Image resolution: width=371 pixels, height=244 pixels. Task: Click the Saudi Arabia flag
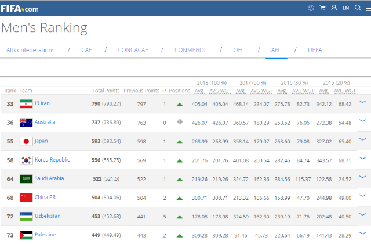(26, 179)
